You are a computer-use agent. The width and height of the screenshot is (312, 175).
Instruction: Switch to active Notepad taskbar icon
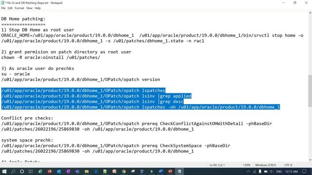(x=179, y=172)
